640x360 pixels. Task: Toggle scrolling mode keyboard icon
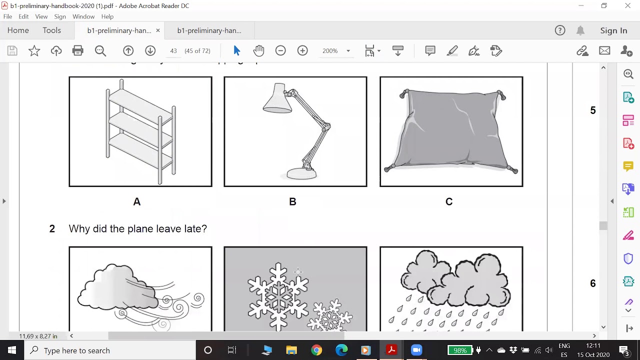pos(398,50)
